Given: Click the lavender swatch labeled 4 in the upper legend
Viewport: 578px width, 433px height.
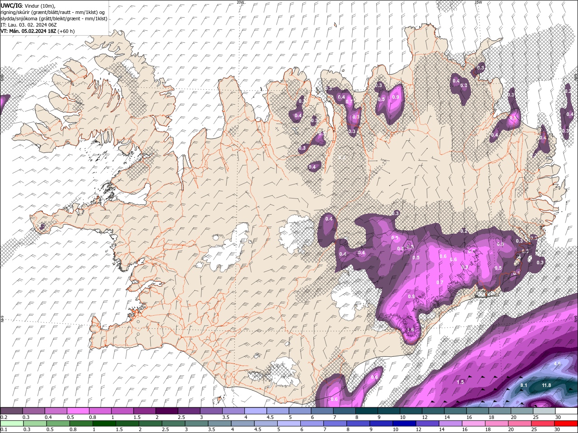Looking at the screenshot, I should [255, 411].
